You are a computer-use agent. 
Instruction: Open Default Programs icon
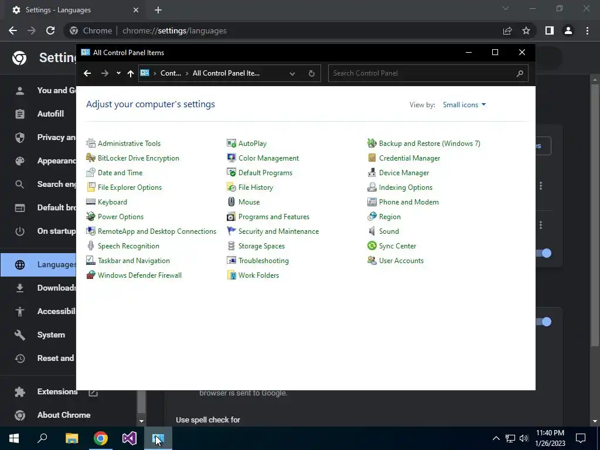231,173
